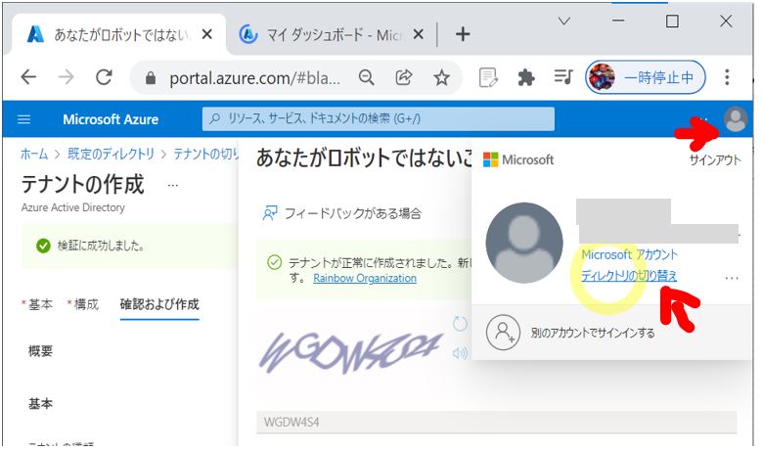Click the Azure Active Directory subtitle
This screenshot has width=762, height=451.
point(73,207)
